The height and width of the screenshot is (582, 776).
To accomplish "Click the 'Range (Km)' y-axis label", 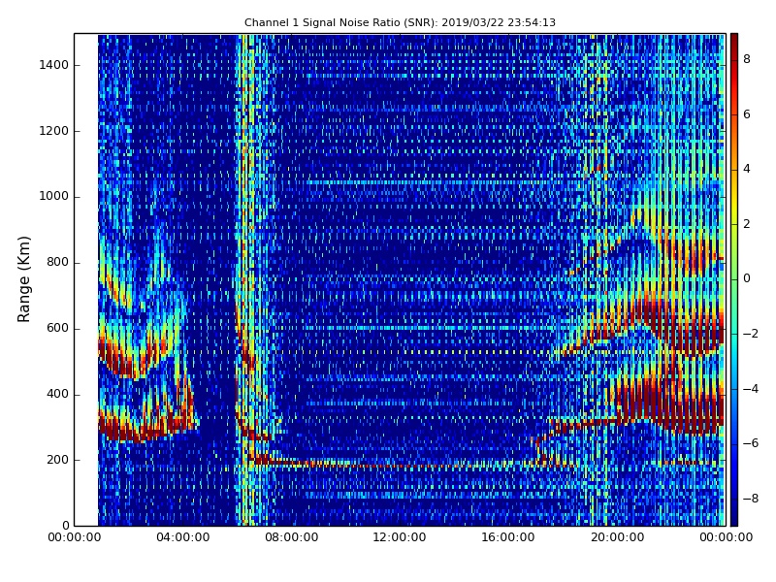I will pyautogui.click(x=23, y=279).
